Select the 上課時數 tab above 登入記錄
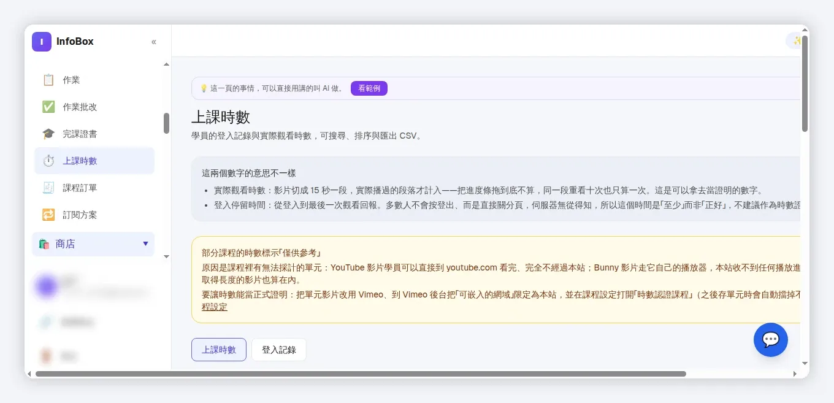 (x=219, y=350)
